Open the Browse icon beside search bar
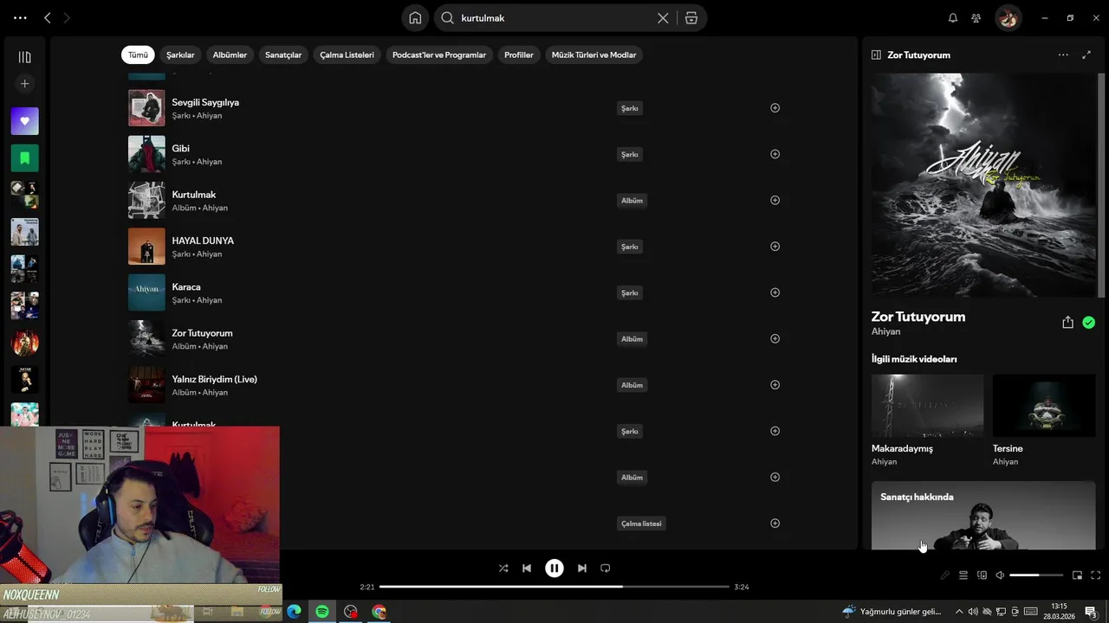Viewport: 1109px width, 623px height. click(x=691, y=17)
